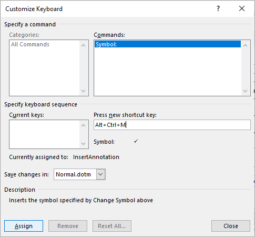Viewport: 255px width, 237px height.
Task: Click Commands list scroll up arrow
Action: click(246, 45)
